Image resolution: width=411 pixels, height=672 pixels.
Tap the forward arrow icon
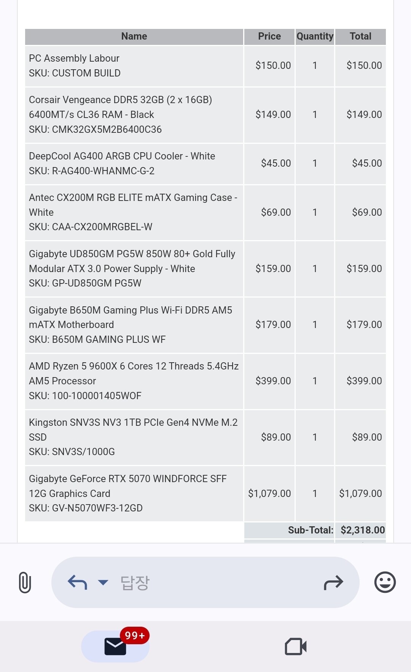[333, 582]
